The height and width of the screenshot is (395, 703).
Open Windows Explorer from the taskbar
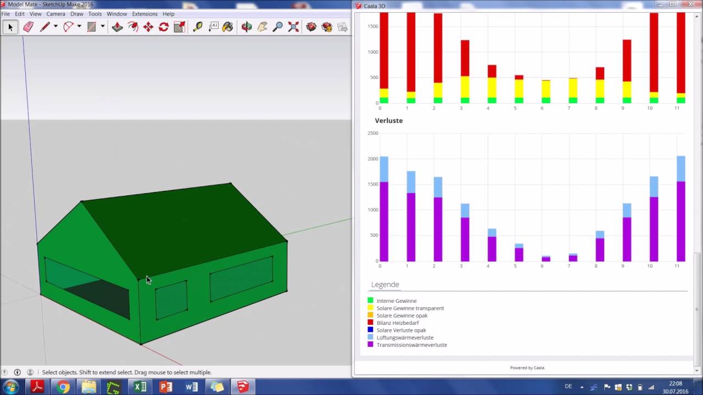(88, 387)
